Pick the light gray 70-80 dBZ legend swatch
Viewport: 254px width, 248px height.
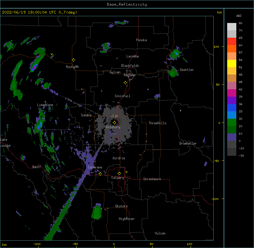point(232,27)
